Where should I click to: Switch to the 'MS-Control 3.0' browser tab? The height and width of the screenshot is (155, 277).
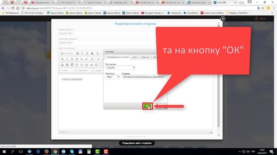[x=69, y=3]
